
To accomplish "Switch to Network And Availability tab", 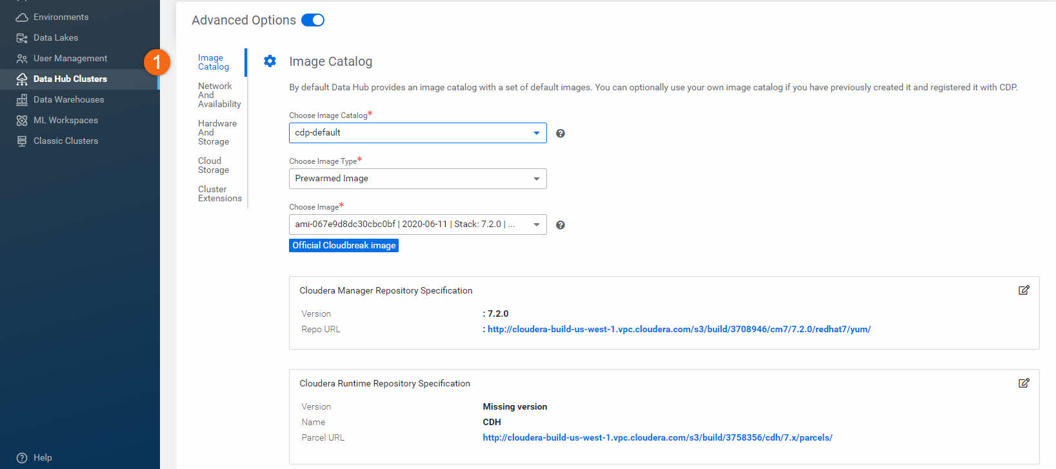I will (219, 95).
